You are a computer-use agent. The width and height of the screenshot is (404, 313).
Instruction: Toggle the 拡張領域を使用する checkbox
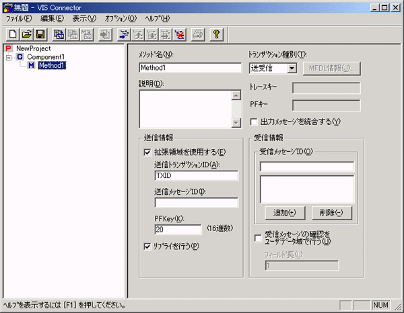[x=147, y=152]
